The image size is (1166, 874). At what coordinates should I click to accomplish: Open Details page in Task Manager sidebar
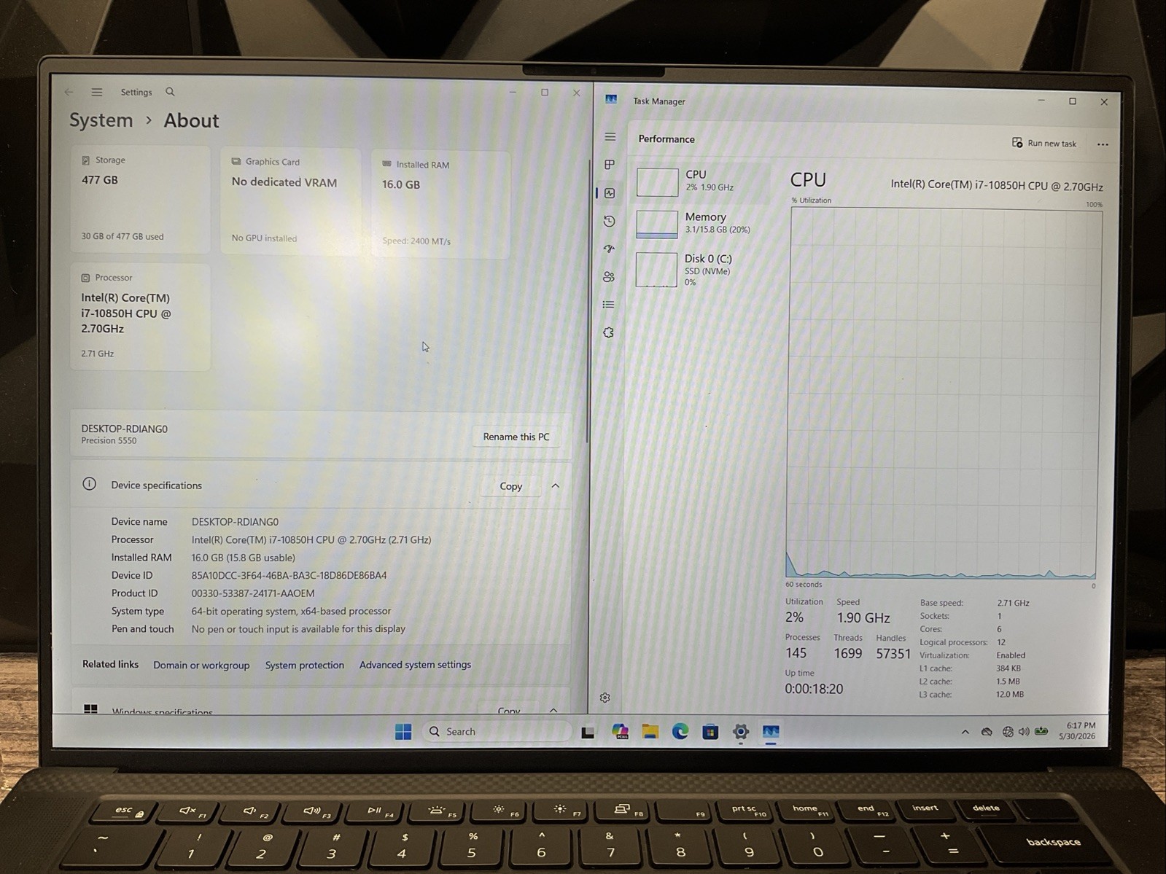[x=608, y=305]
